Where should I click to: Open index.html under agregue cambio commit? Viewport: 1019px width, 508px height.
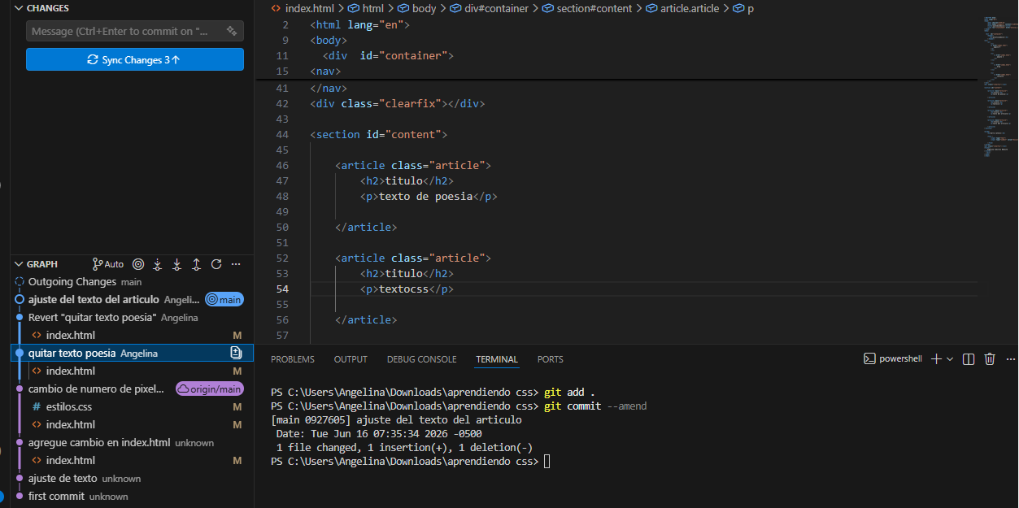[x=132, y=460]
